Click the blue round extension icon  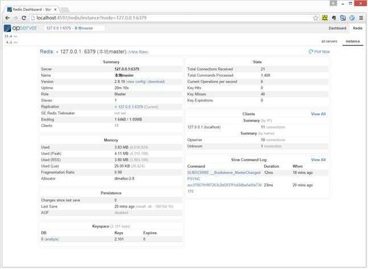(x=352, y=18)
